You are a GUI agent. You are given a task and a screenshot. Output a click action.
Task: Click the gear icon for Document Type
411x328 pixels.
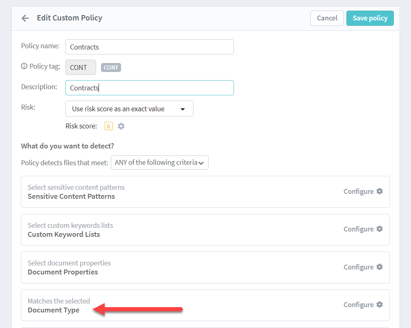tap(380, 305)
